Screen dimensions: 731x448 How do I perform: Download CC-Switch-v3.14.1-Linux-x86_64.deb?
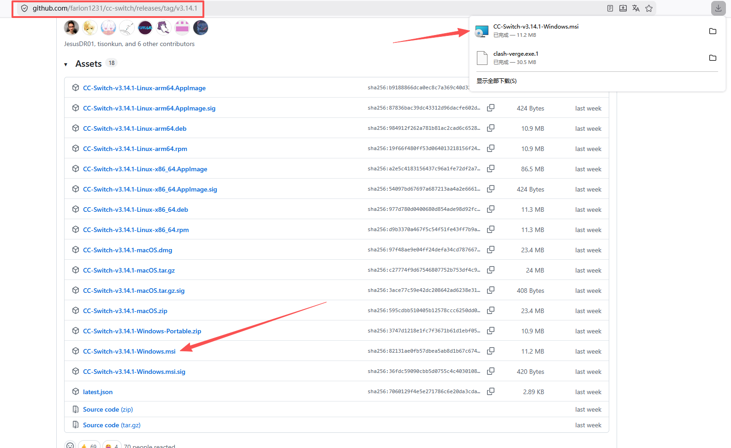[x=136, y=209]
